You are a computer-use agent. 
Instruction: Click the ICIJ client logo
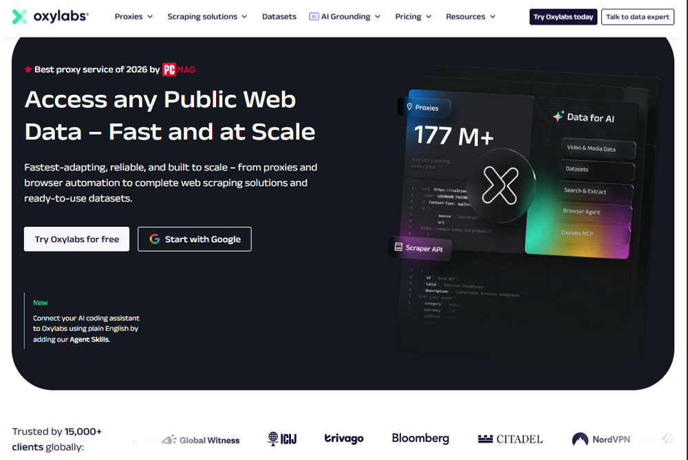282,439
